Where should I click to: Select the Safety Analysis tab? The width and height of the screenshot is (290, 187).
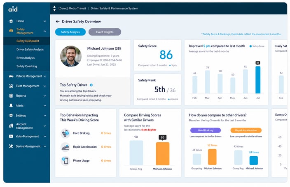70,32
